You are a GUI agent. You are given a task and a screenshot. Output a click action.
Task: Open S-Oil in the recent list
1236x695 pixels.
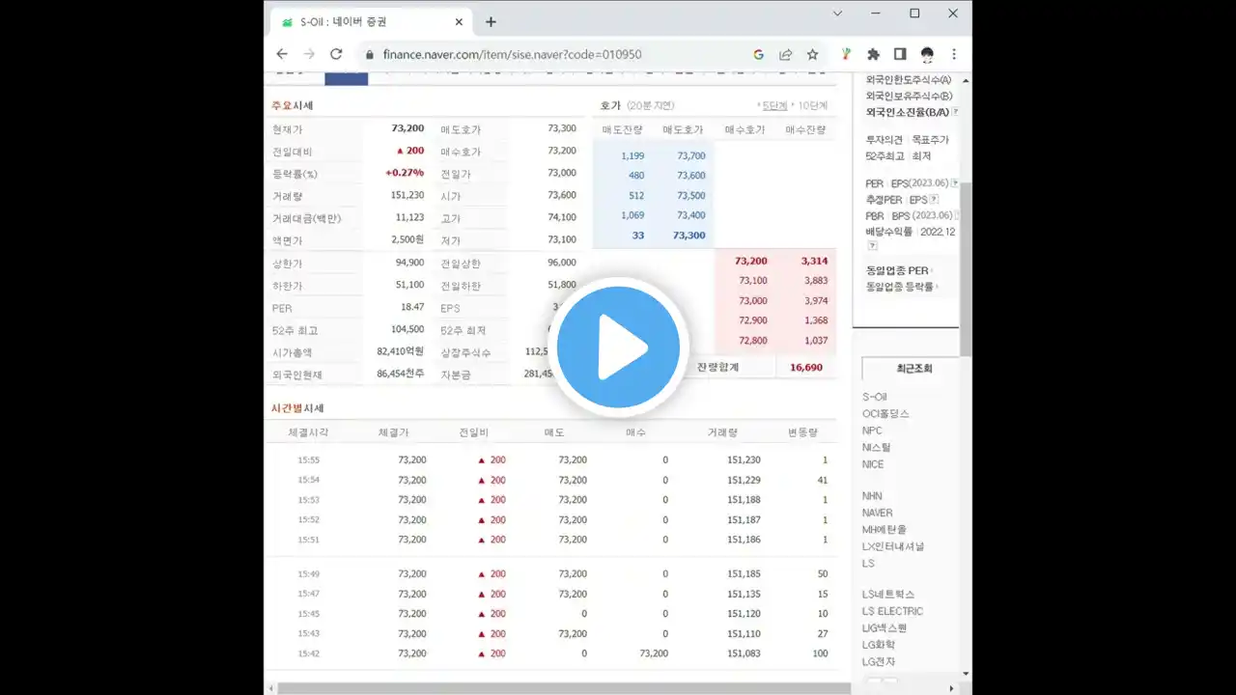(x=875, y=397)
